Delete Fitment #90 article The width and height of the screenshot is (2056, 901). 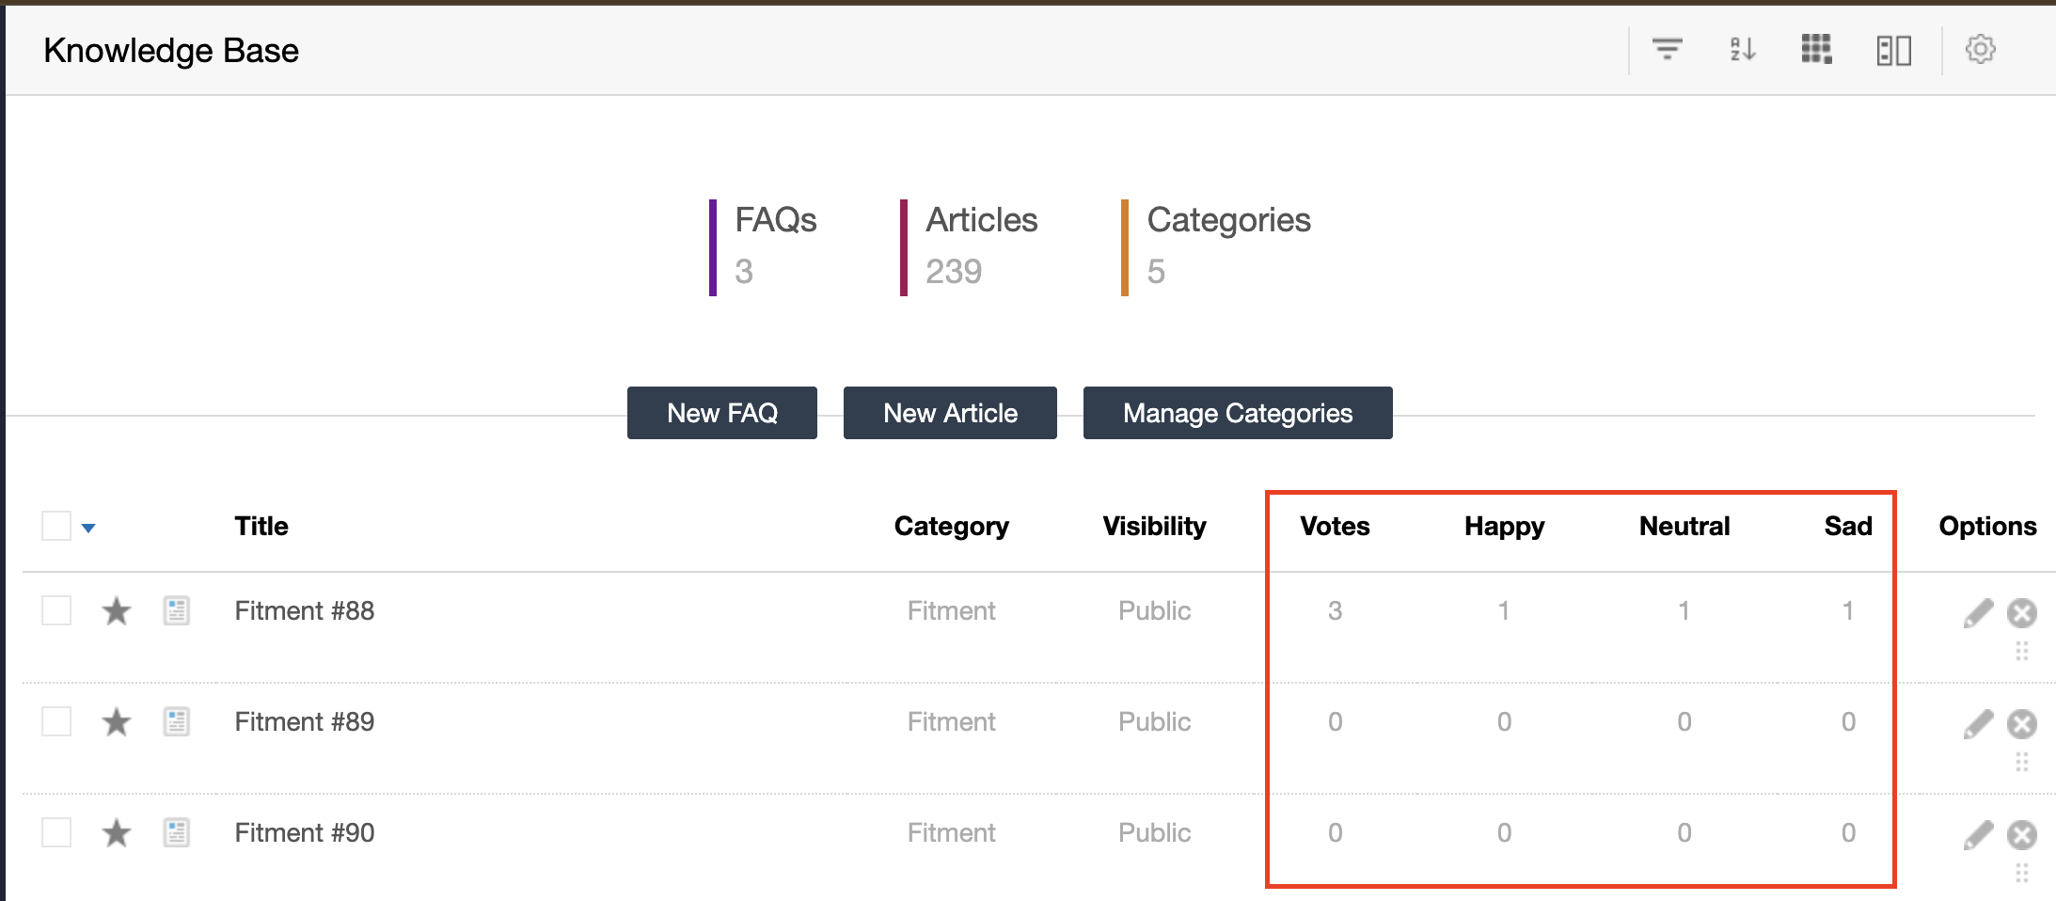[x=2021, y=835]
